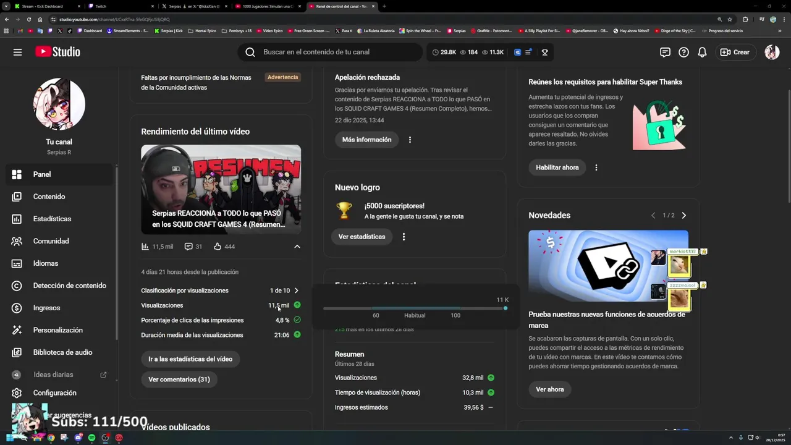The height and width of the screenshot is (445, 791).
Task: Click the Panel dashboard icon in sidebar
Action: [x=17, y=174]
